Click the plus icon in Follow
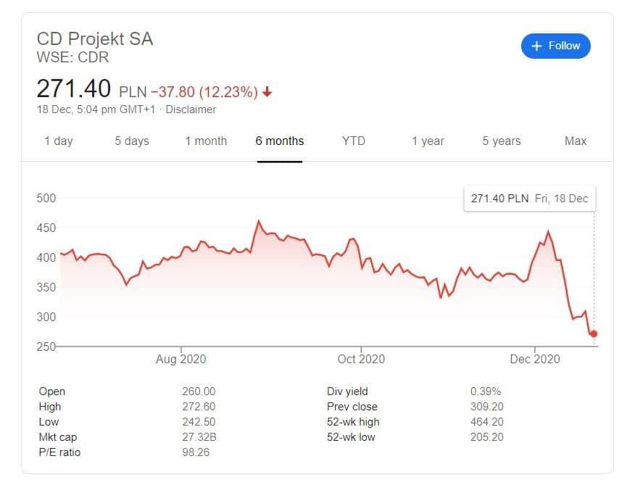Screen dimensions: 627x485 (x=536, y=46)
